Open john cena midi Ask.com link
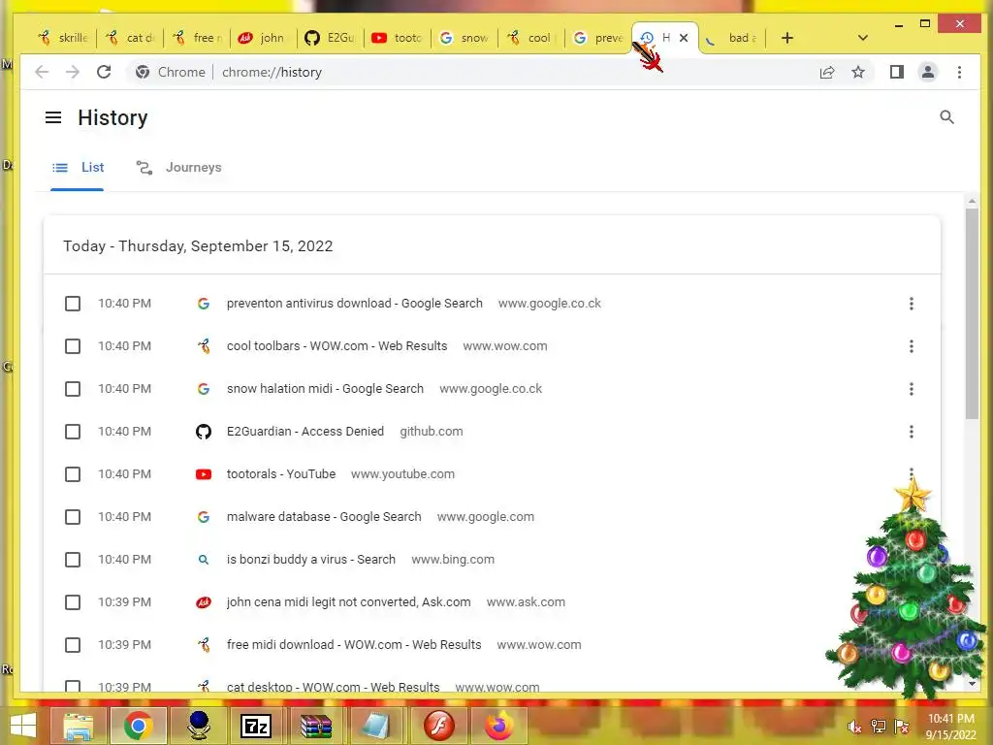Viewport: 993px width, 745px height. click(x=349, y=601)
